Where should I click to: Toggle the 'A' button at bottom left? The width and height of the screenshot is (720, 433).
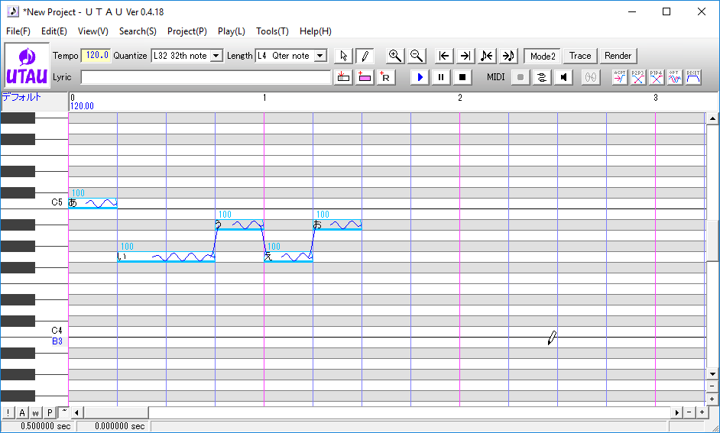click(x=22, y=412)
